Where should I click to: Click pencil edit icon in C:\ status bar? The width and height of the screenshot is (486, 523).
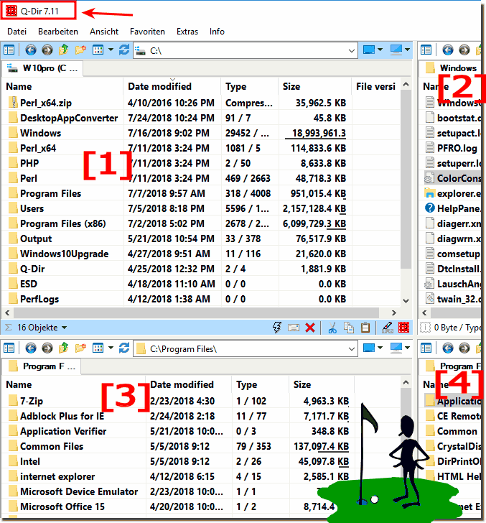[388, 328]
